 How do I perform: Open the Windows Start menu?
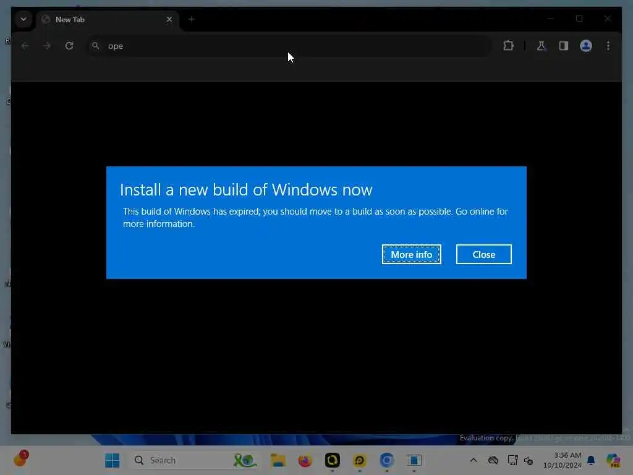coord(112,460)
